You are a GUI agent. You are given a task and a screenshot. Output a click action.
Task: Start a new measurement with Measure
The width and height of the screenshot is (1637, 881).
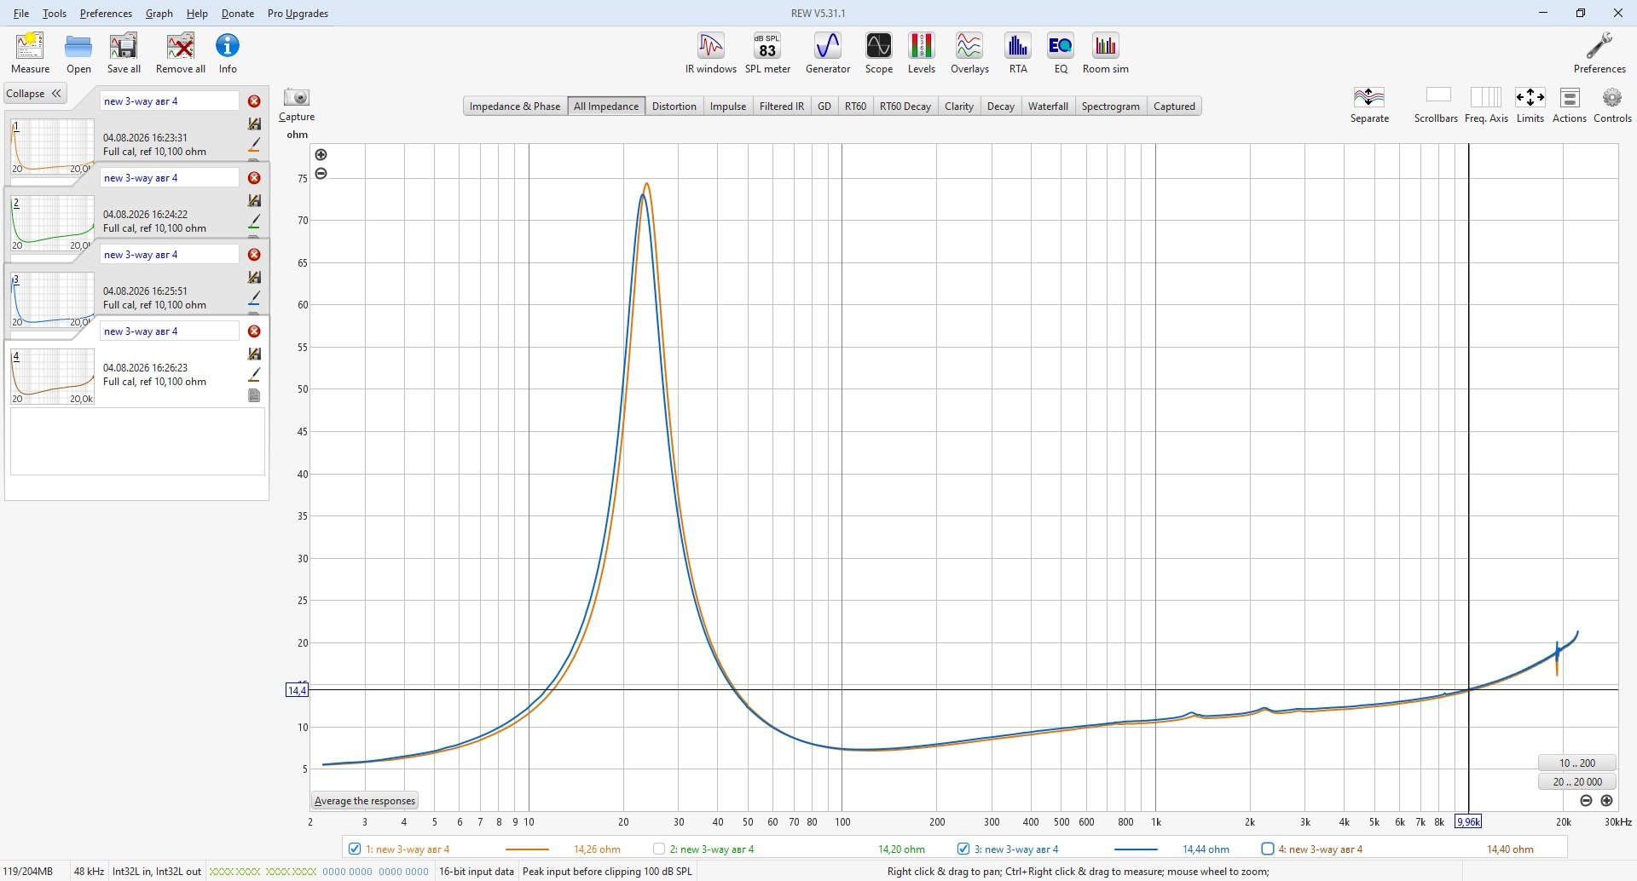pos(30,53)
